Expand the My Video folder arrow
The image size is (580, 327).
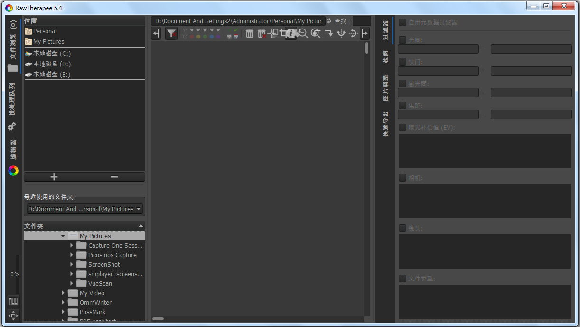click(63, 293)
